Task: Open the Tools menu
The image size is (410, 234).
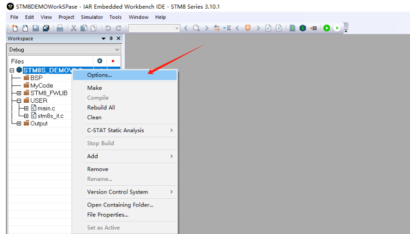Action: (115, 17)
